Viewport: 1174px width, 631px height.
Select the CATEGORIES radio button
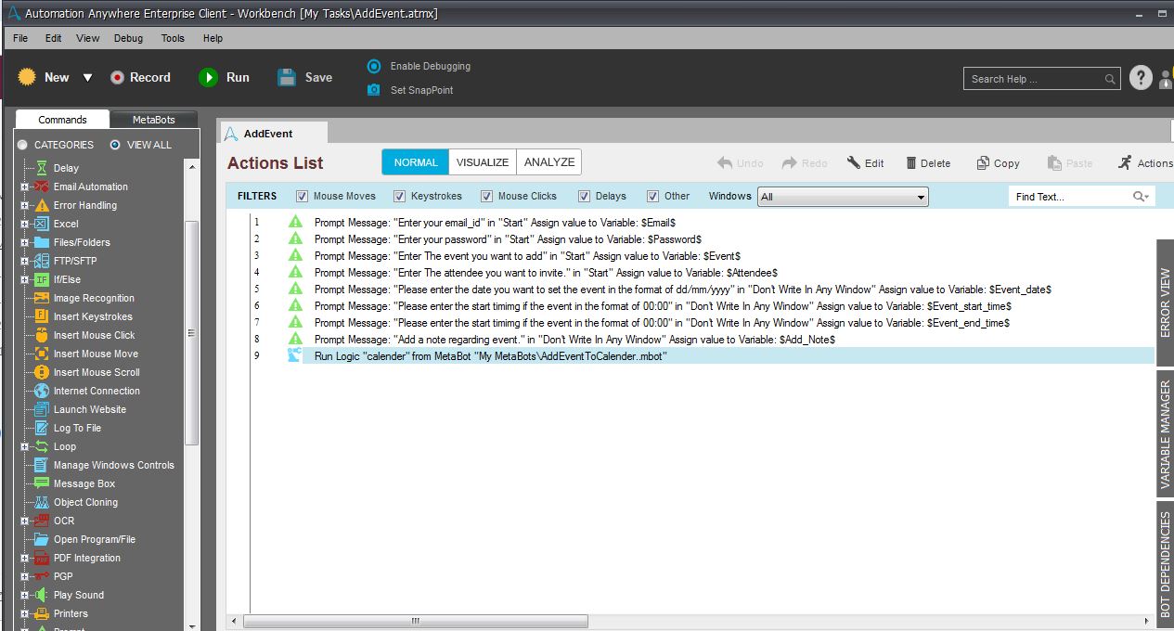(x=23, y=145)
